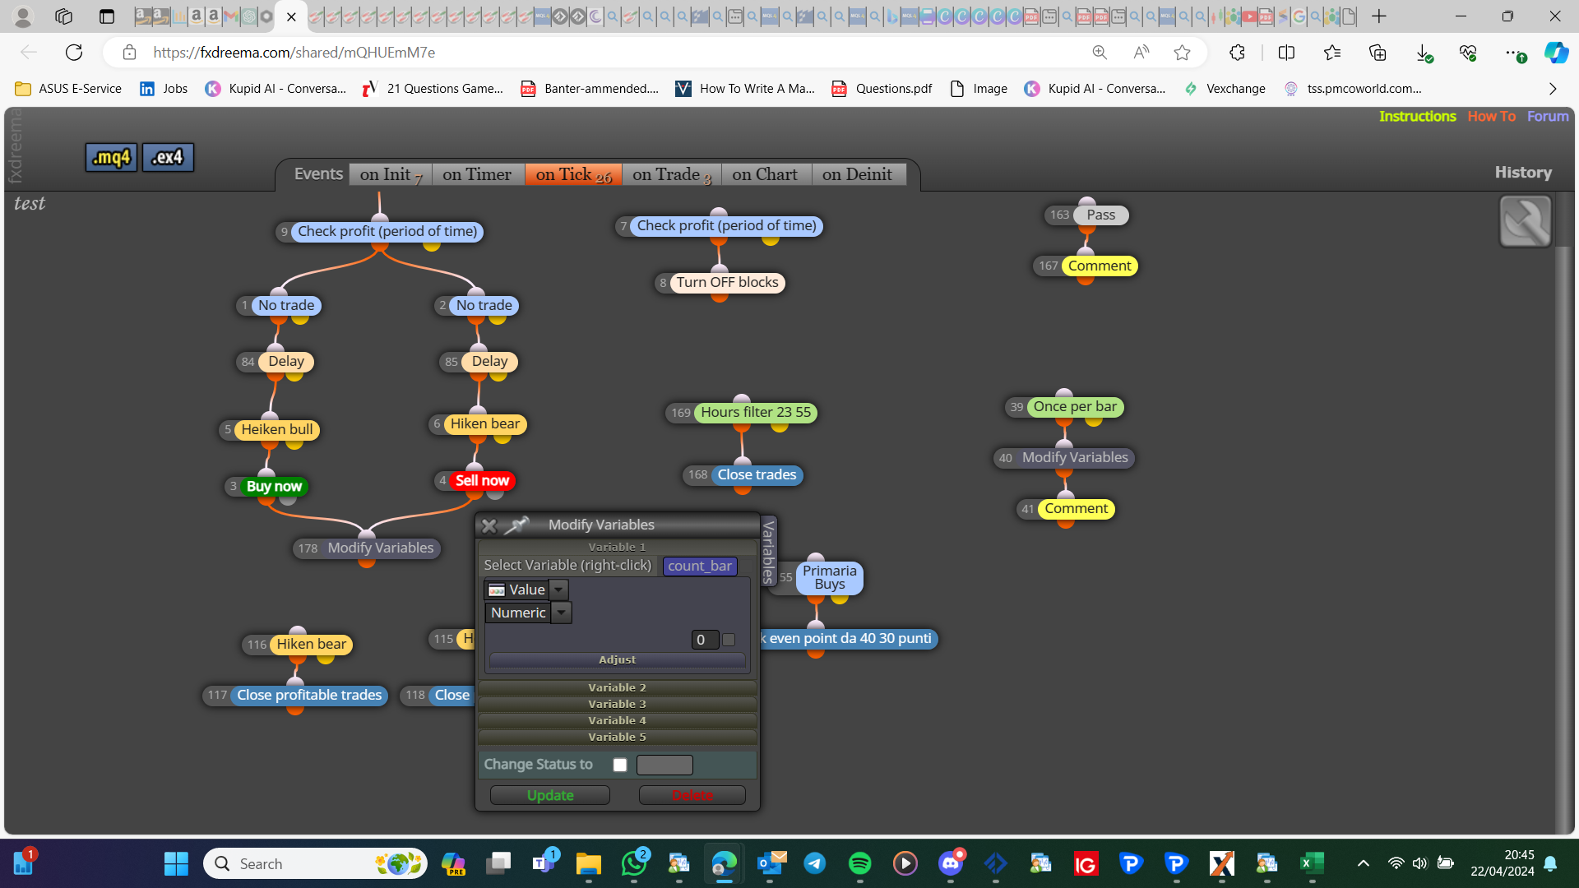Screen dimensions: 1579x888
Task: Switch to the on Chart events tab
Action: 765,174
